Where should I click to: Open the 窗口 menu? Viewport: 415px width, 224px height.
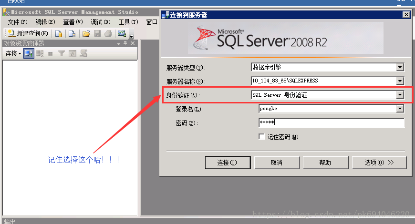click(x=152, y=22)
